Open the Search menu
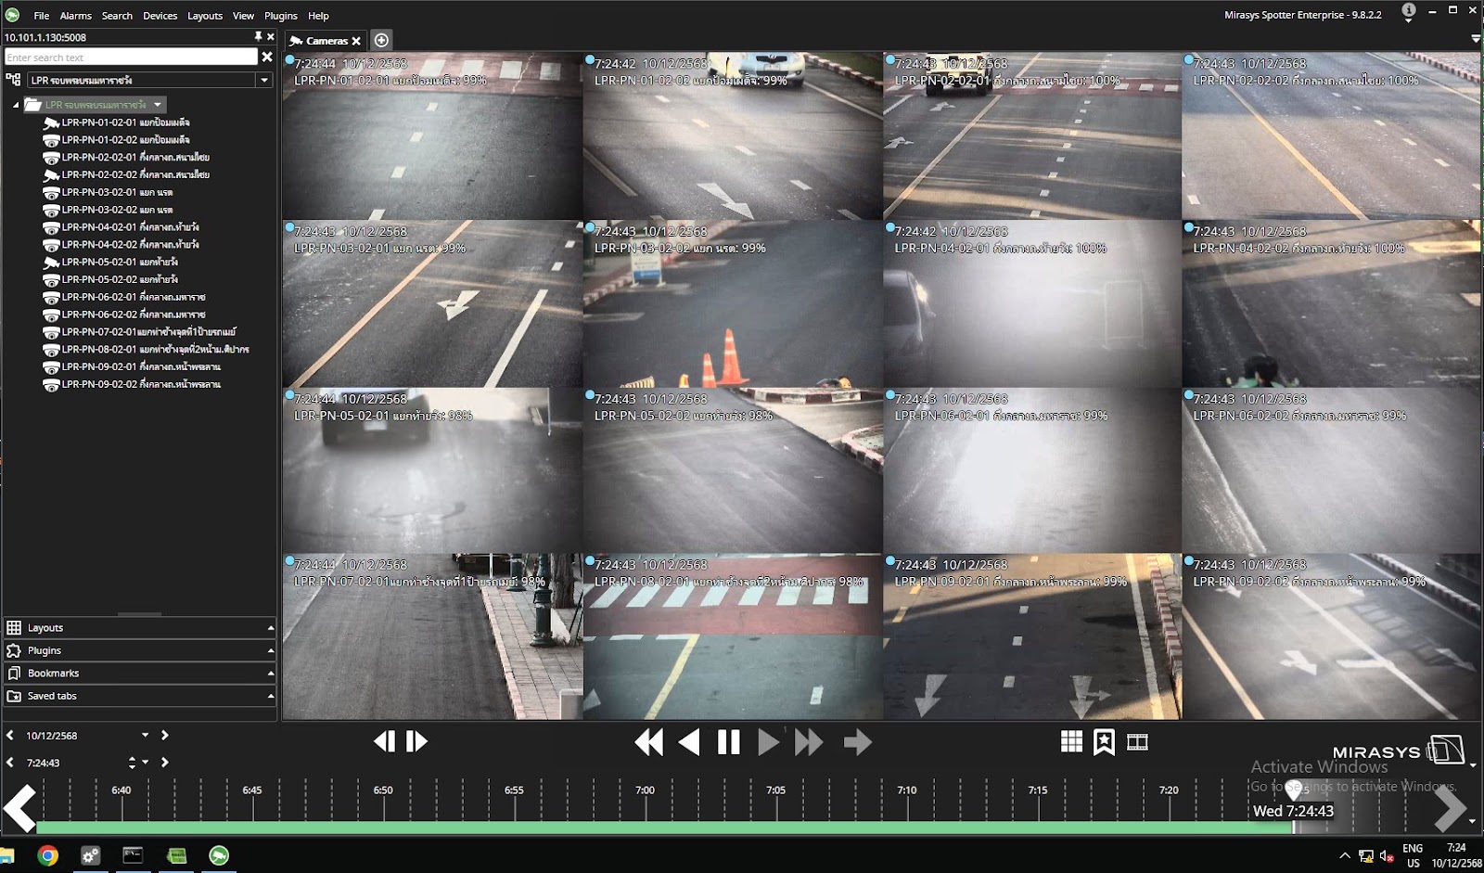Viewport: 1484px width, 873px height. point(117,16)
